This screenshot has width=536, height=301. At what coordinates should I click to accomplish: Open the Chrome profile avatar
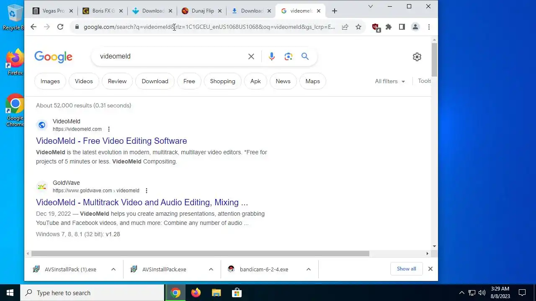[x=415, y=27]
